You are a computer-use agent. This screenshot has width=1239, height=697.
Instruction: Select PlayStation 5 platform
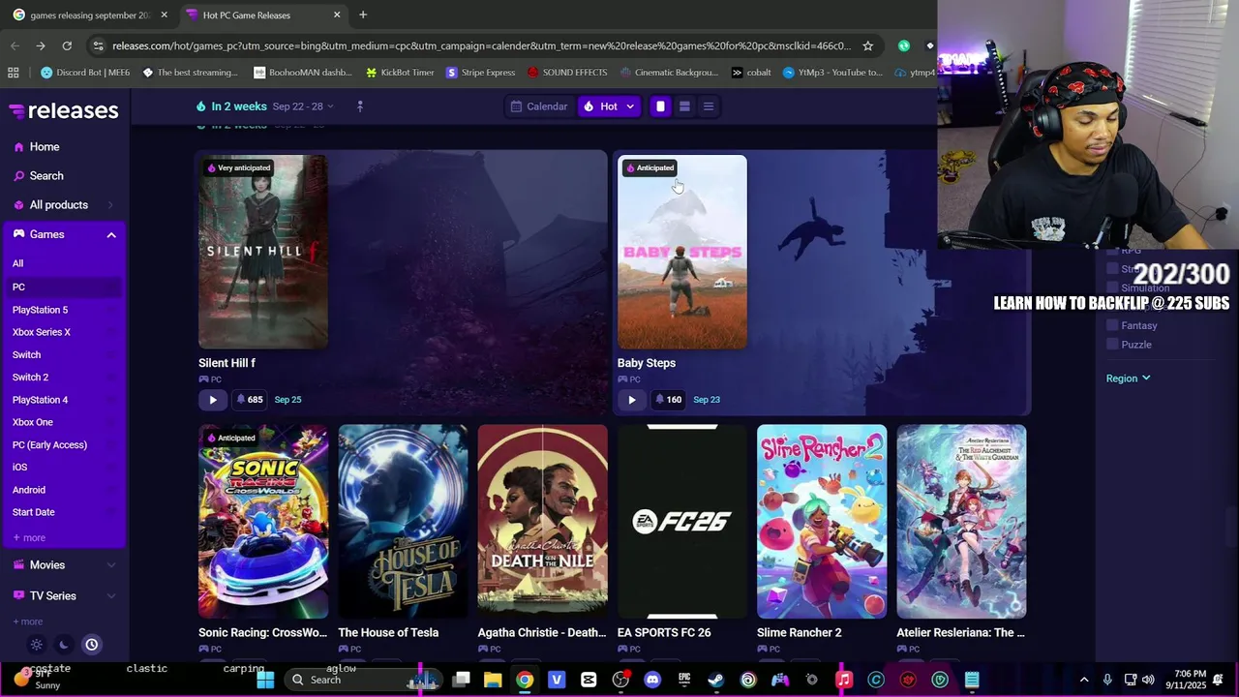click(x=40, y=310)
